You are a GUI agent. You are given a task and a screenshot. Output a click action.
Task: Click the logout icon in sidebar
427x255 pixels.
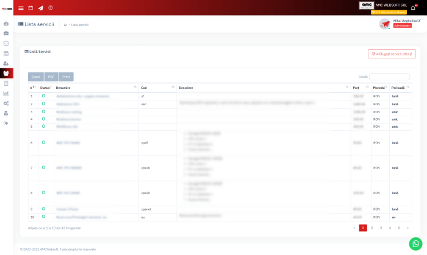tap(6, 123)
